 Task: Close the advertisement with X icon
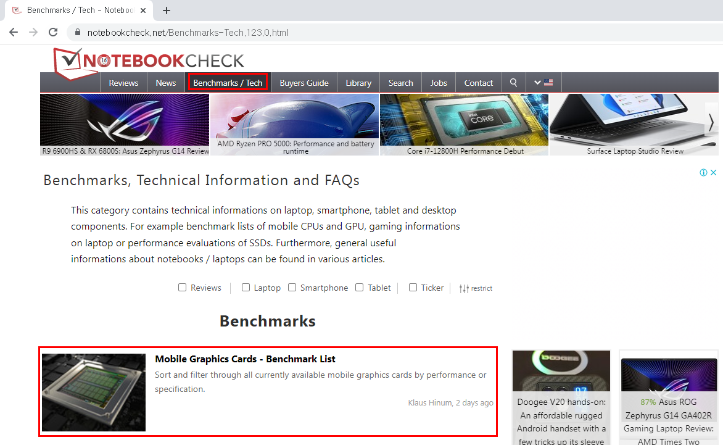tap(713, 172)
